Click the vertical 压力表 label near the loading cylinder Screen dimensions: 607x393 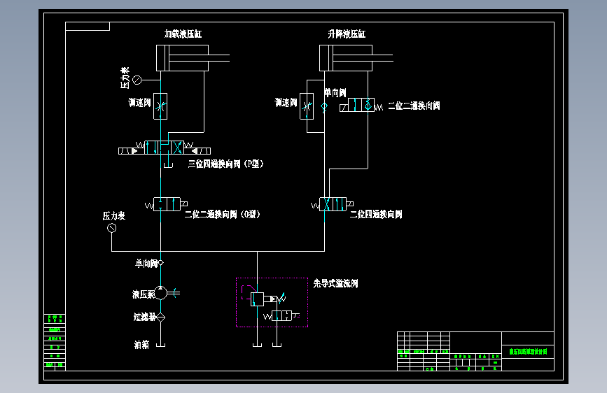click(125, 78)
